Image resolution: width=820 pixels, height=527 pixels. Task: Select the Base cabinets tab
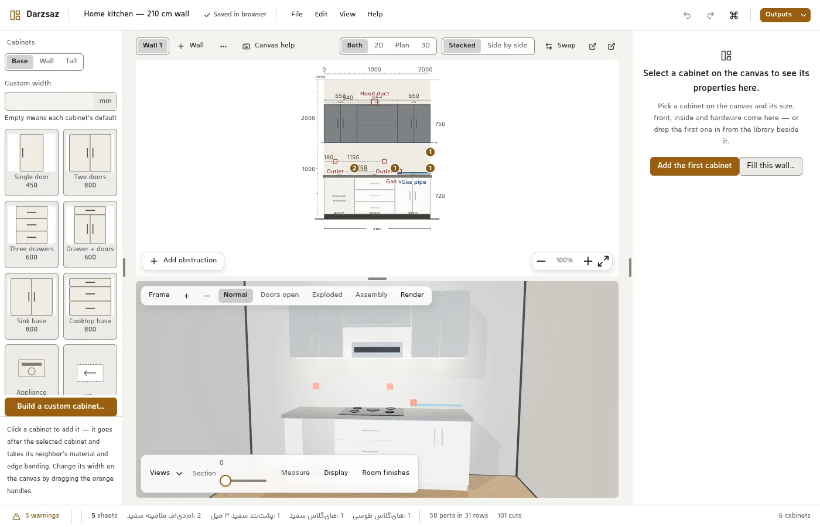20,61
